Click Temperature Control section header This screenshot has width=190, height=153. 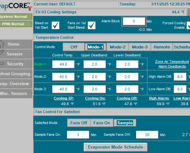[x=55, y=37]
